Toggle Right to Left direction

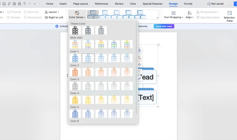coord(54,17)
